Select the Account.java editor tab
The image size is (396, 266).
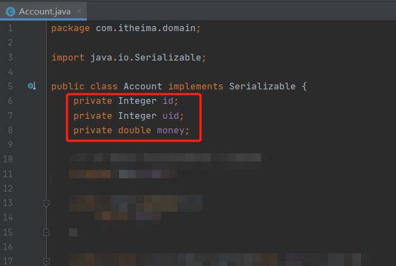(43, 11)
